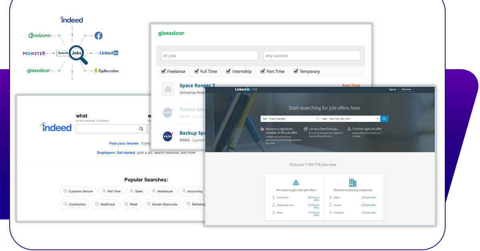Clear the Project Manager find field

[318, 119]
